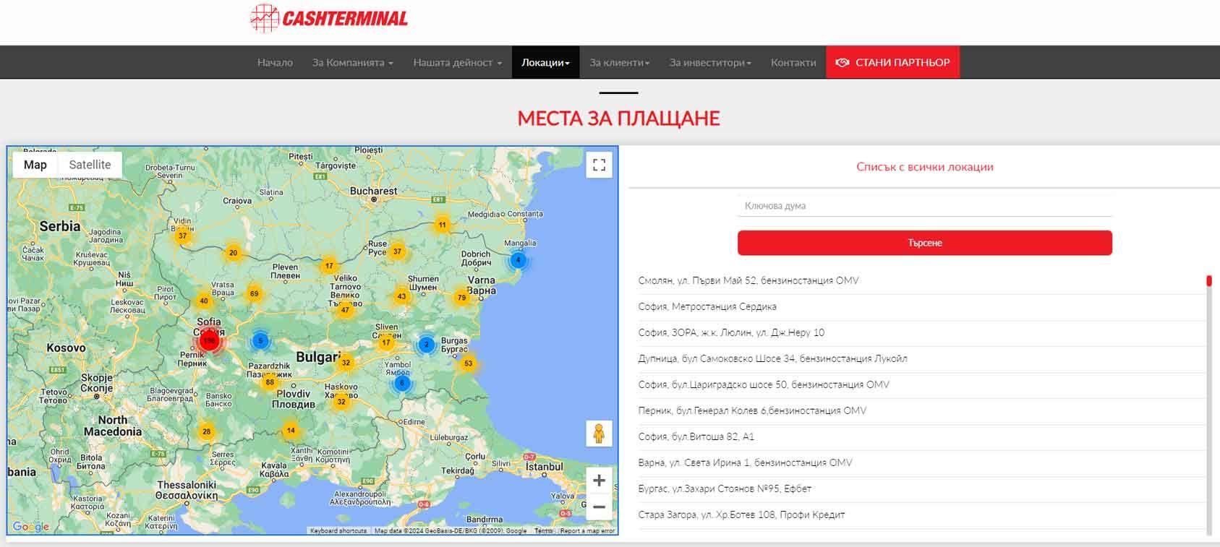
Task: Click the yellow cluster marker 14 near Xanthi
Action: pyautogui.click(x=291, y=430)
